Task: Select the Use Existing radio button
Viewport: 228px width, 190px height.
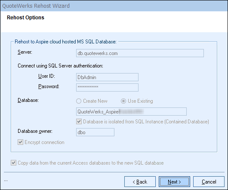Action: pyautogui.click(x=123, y=101)
